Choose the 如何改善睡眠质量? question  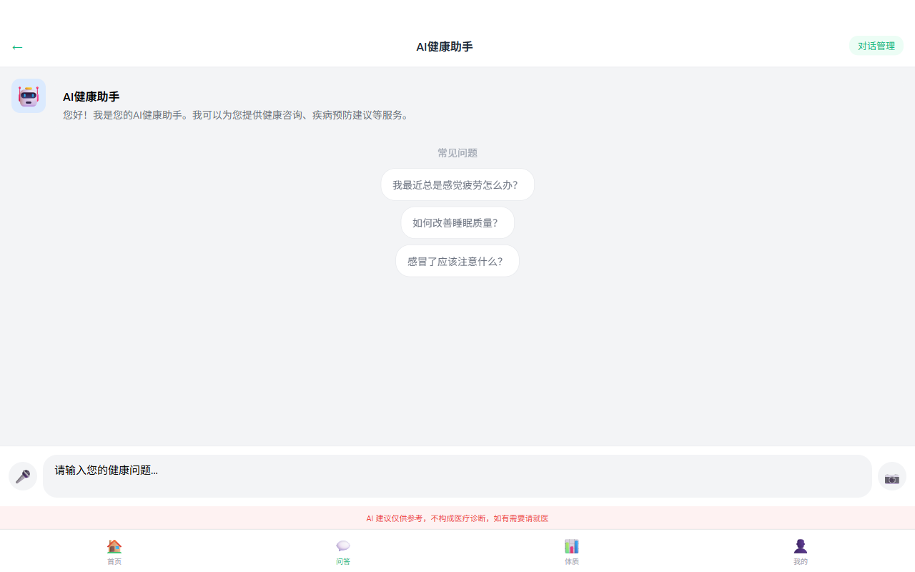click(x=457, y=223)
